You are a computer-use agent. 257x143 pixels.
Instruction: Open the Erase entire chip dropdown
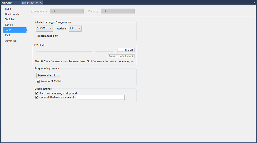tap(49, 75)
